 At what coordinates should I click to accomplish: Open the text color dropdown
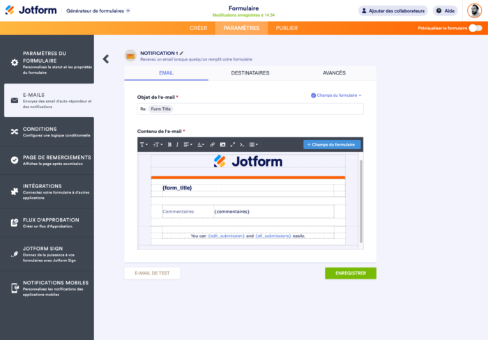pos(201,145)
